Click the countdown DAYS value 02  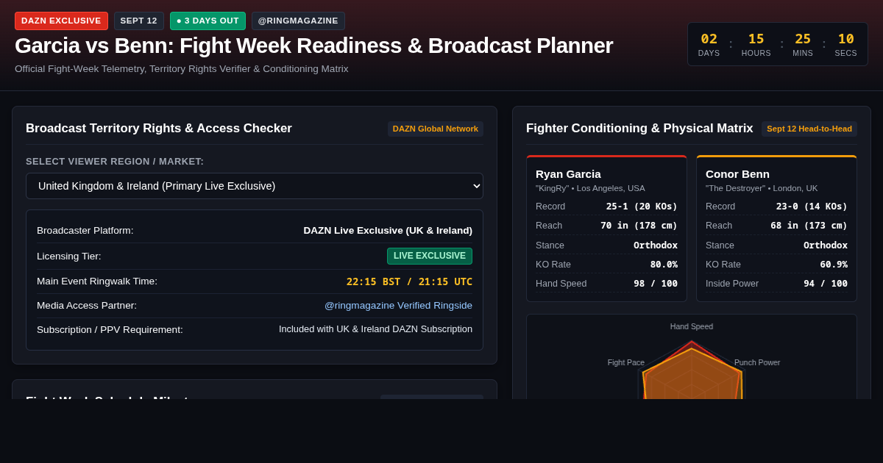(x=709, y=39)
